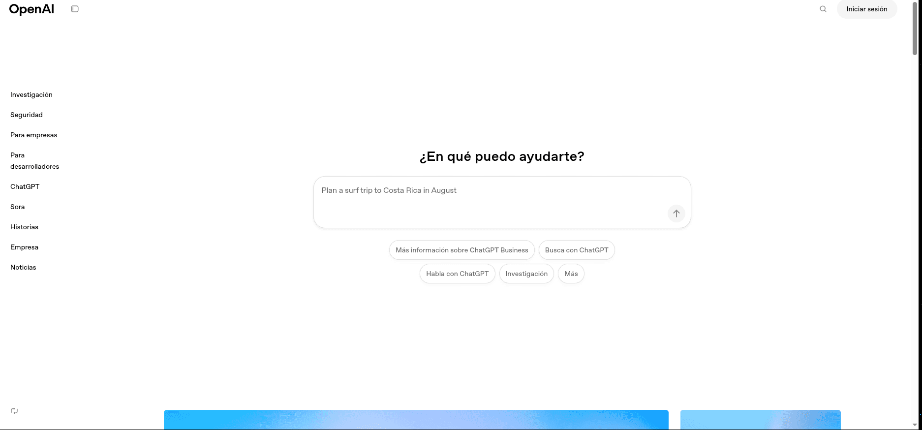Screen dimensions: 922x430
Task: Click the OpenAI logo
Action: point(31,9)
